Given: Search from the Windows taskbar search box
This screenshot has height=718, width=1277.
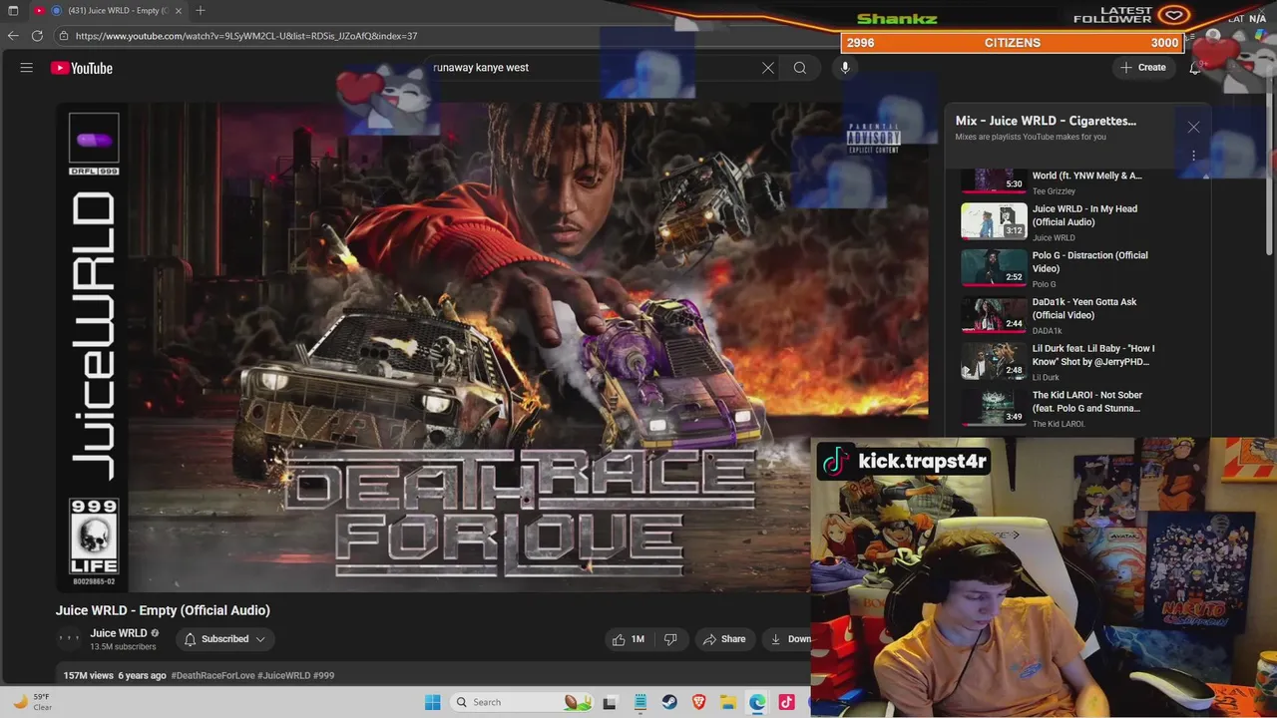Looking at the screenshot, I should click(521, 702).
